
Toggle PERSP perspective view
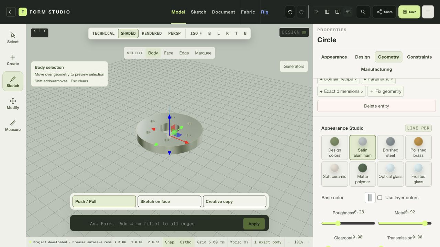tap(174, 34)
